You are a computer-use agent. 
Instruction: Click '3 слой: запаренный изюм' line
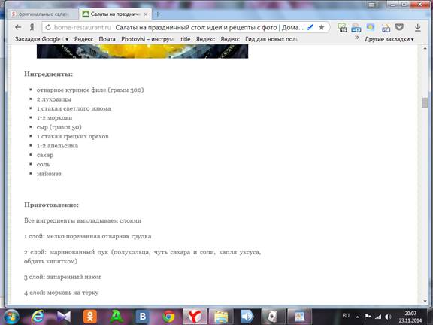pos(62,277)
